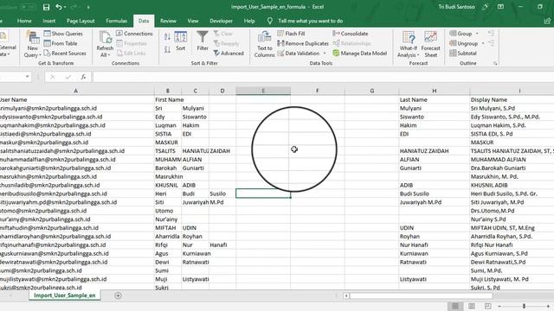Open the Developer tab
The width and height of the screenshot is (554, 311).
pos(221,21)
